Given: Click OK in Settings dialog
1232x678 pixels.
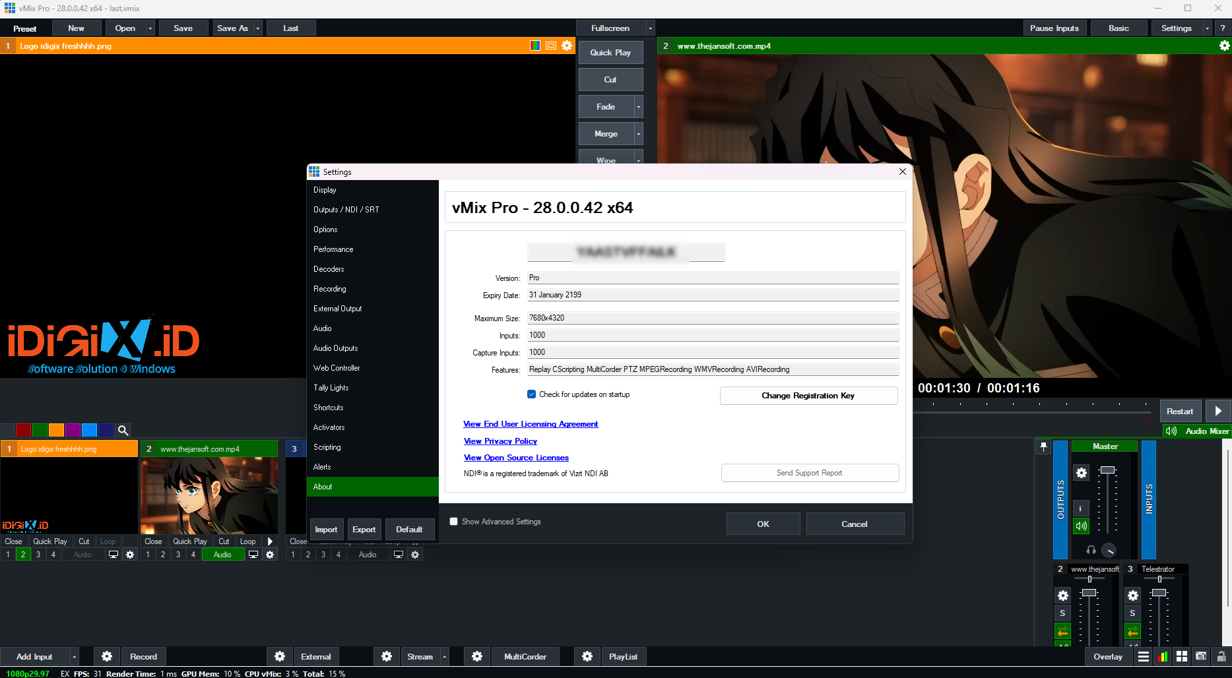Looking at the screenshot, I should pos(763,524).
